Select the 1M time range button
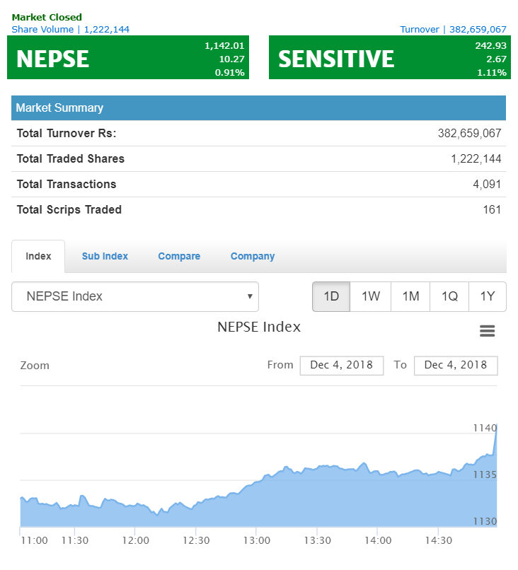This screenshot has width=518, height=570. click(410, 296)
